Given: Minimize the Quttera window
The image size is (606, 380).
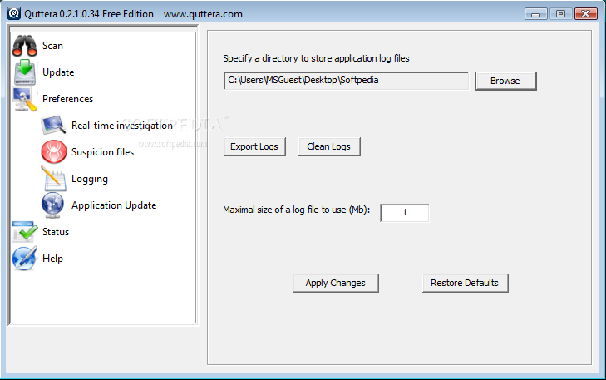Looking at the screenshot, I should (535, 14).
